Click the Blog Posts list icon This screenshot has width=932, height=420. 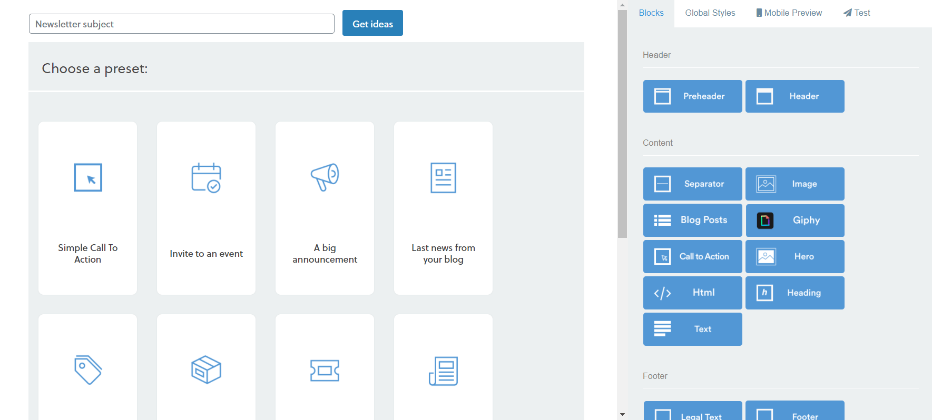[662, 220]
